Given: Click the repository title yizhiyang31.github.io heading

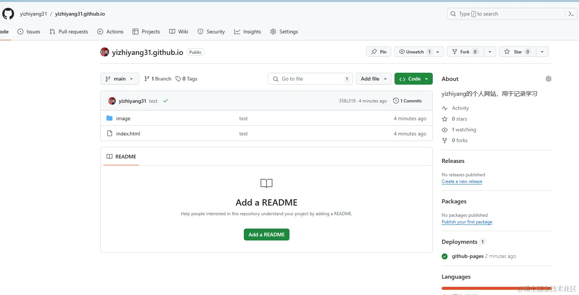Looking at the screenshot, I should pos(148,52).
